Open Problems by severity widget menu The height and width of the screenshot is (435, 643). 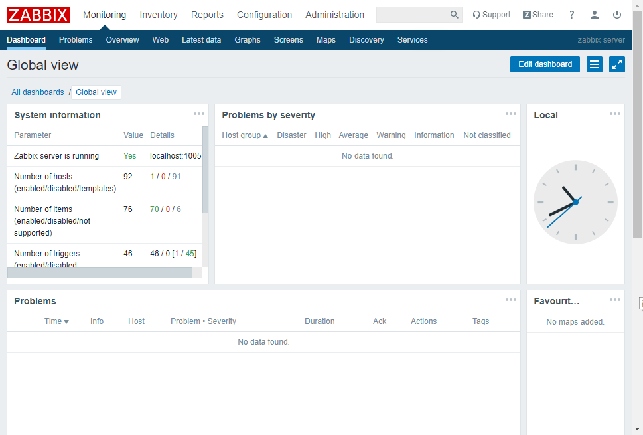click(x=510, y=114)
